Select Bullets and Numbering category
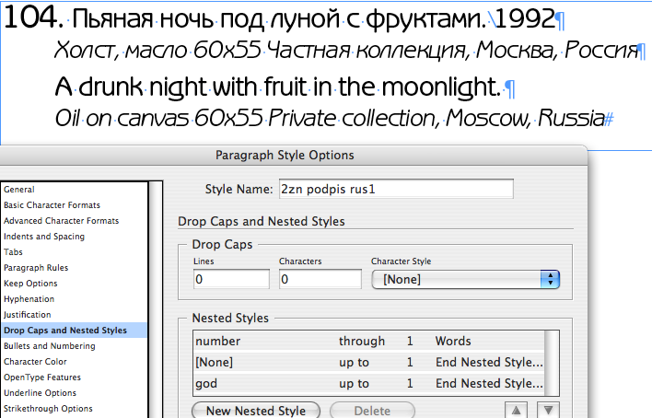The image size is (652, 418). [50, 346]
